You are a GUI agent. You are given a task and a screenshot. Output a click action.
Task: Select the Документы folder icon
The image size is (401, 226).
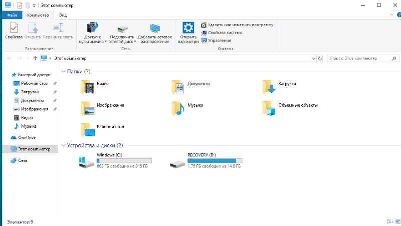click(178, 87)
